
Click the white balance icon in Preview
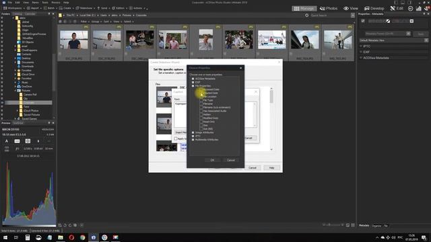pos(17,141)
